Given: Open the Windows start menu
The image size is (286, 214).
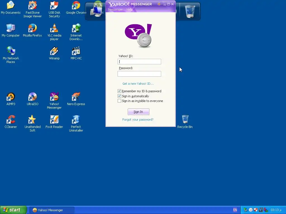Looking at the screenshot, I should 13,210.
